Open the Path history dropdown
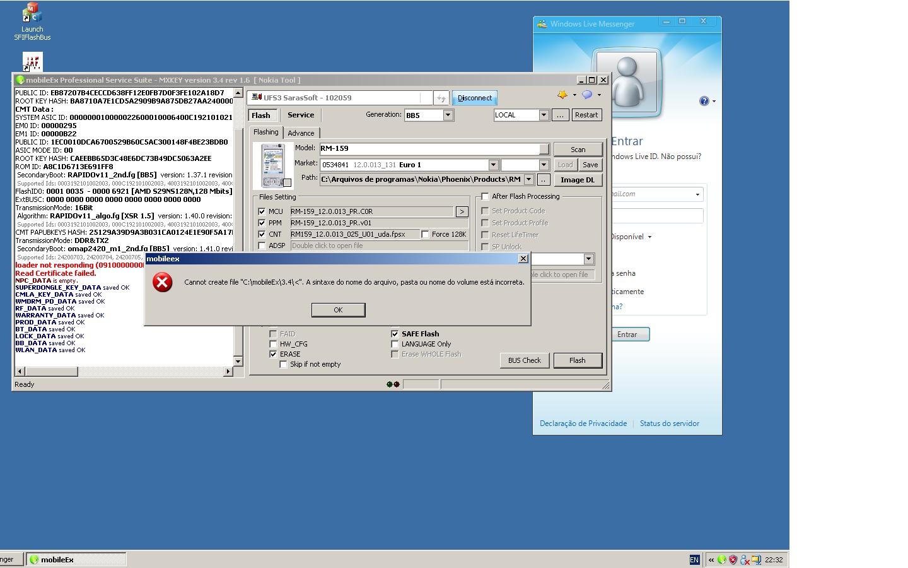 pos(529,180)
